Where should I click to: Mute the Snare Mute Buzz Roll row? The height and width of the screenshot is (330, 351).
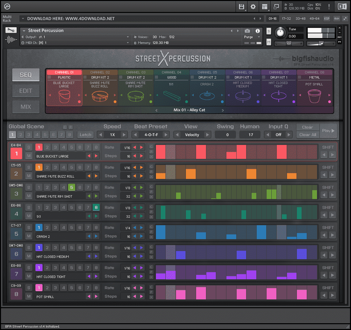click(29, 176)
